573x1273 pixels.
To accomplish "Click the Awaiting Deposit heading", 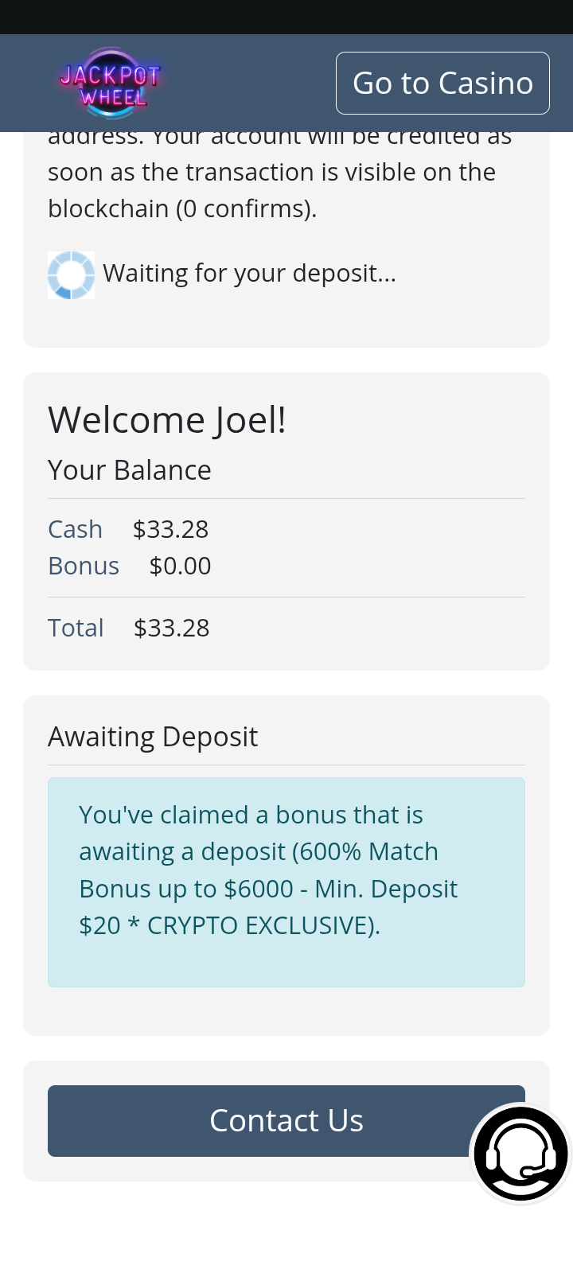I will [x=153, y=737].
